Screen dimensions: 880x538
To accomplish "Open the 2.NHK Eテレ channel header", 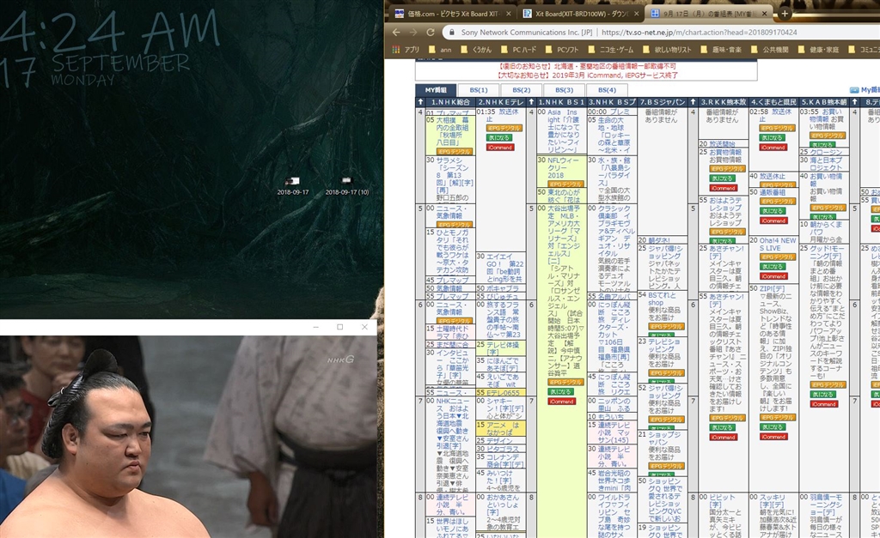I will click(501, 102).
